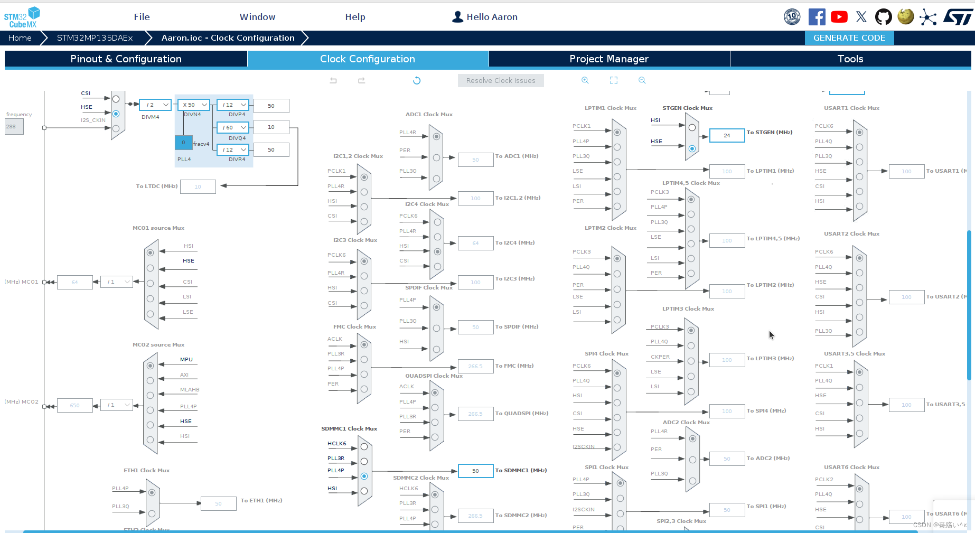Click the STM32CubeMX logo

point(22,17)
